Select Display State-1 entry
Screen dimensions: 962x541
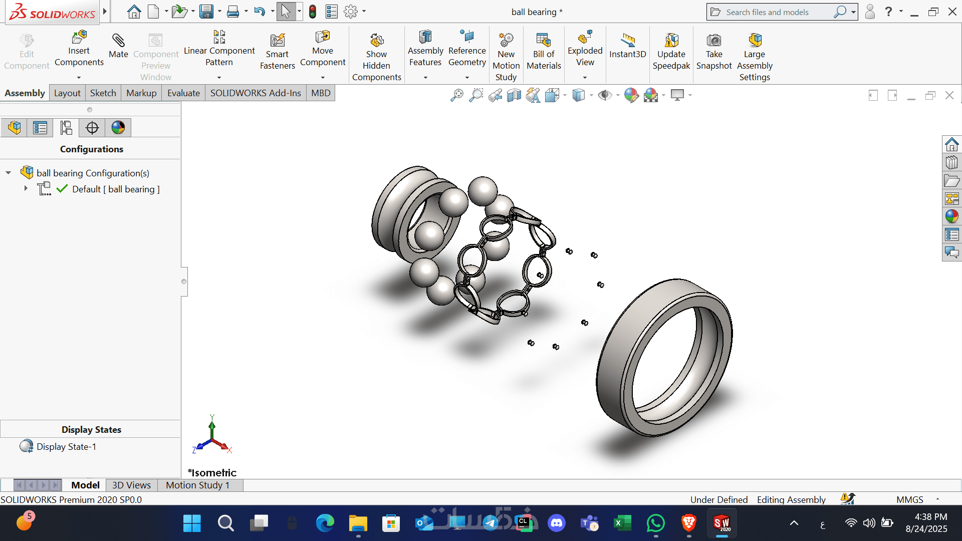(x=66, y=446)
